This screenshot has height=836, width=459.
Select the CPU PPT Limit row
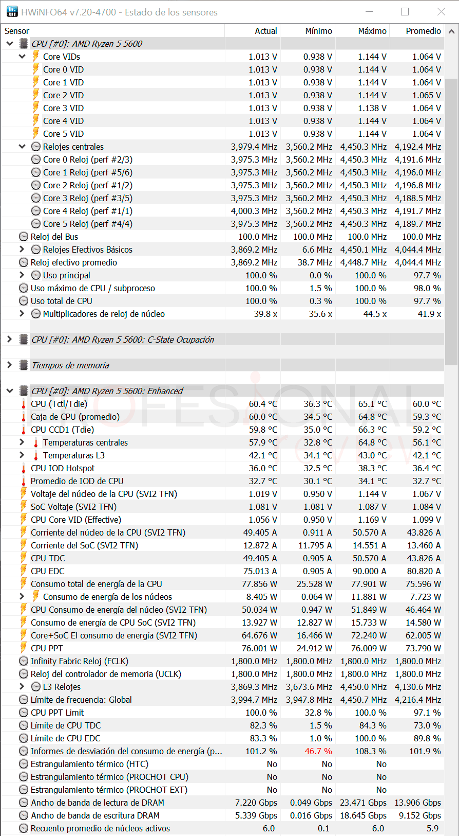[223, 713]
